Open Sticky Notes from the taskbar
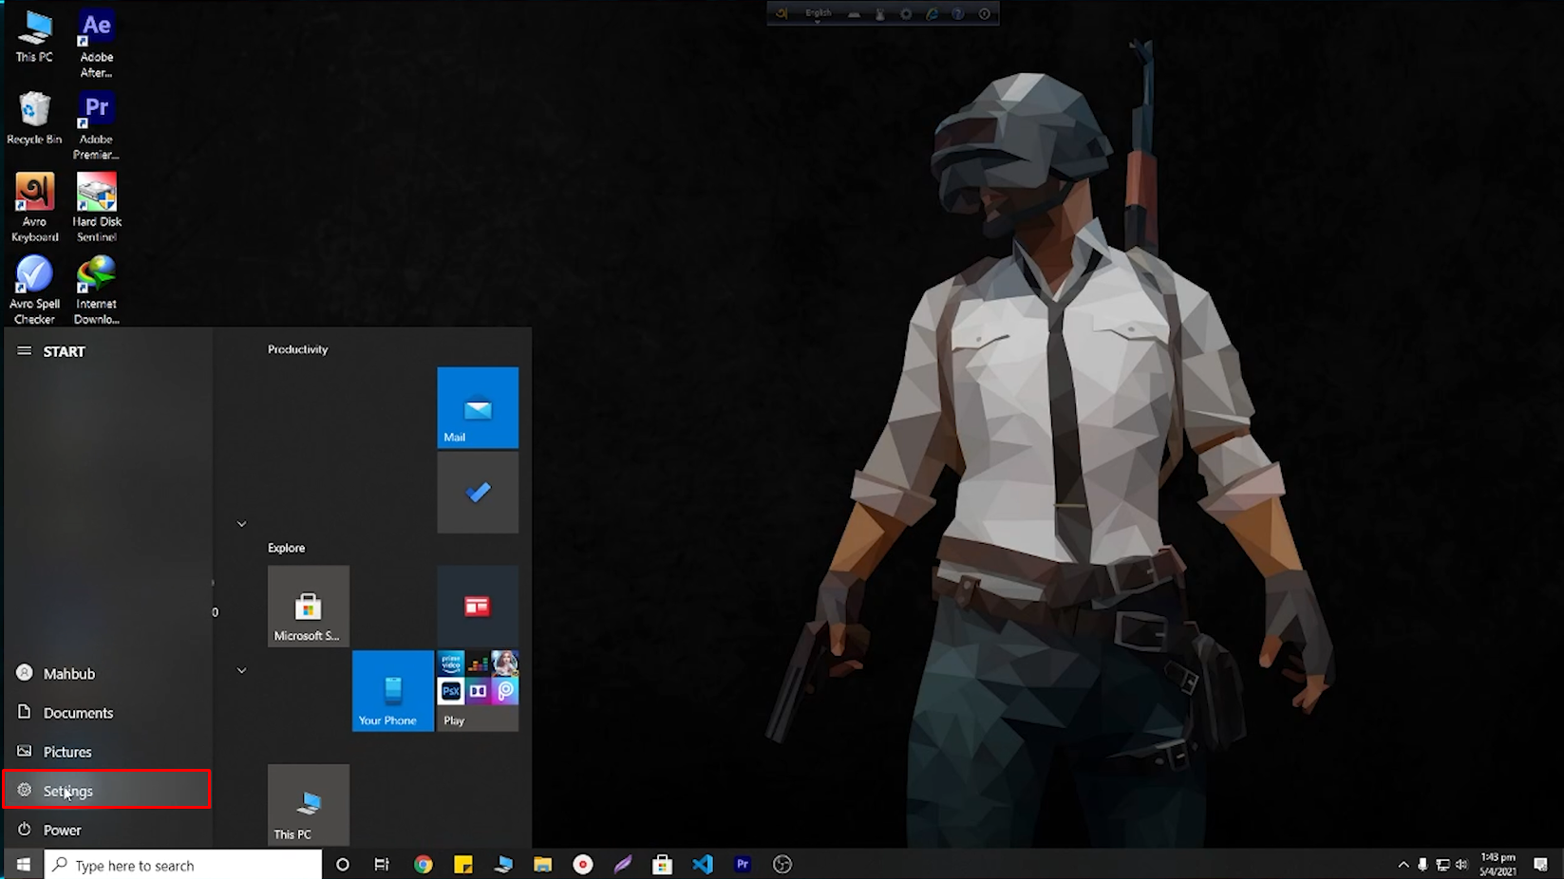1564x879 pixels. coord(463,864)
